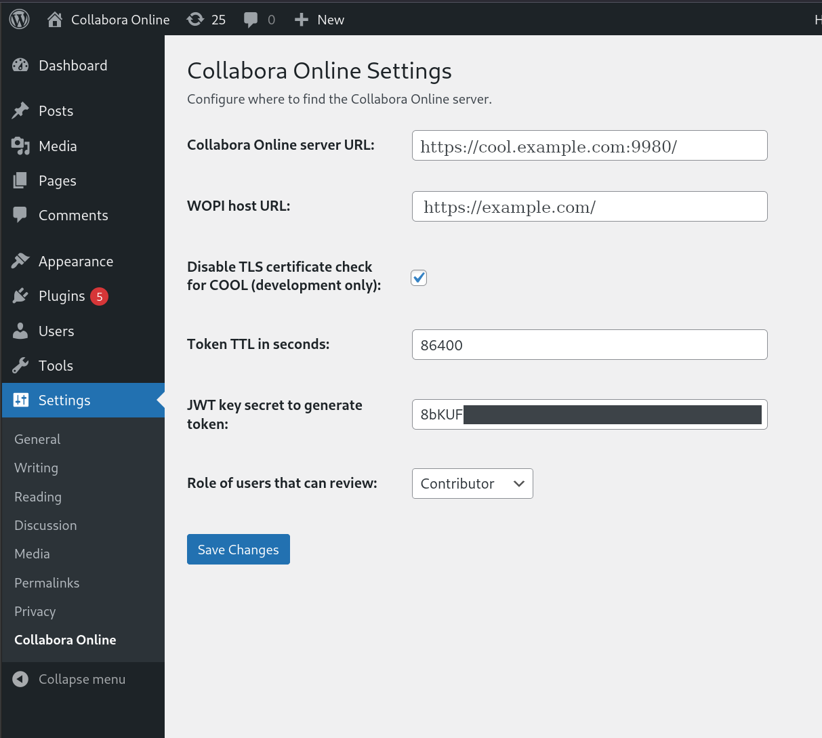Expand the reviewer role Contributor dropdown
This screenshot has width=822, height=738.
pos(472,484)
